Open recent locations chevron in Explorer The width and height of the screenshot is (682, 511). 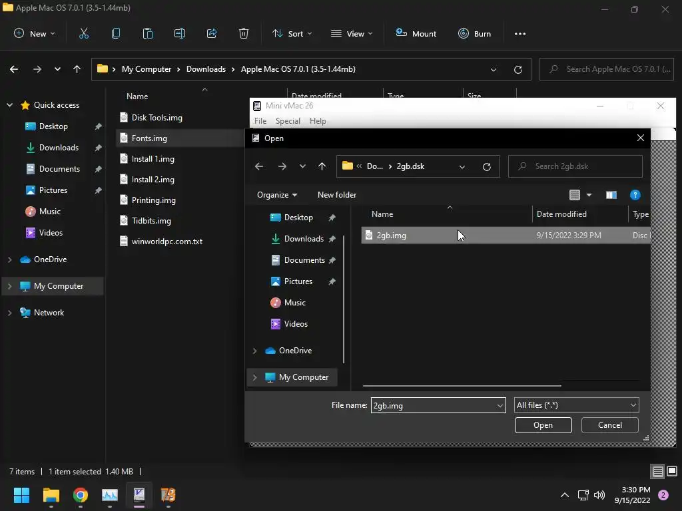[57, 69]
